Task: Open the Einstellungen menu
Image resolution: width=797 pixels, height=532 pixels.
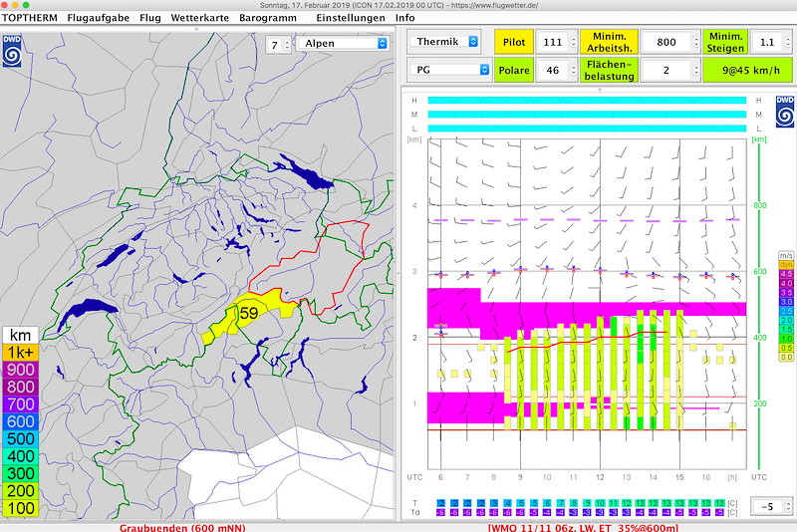Action: tap(351, 18)
